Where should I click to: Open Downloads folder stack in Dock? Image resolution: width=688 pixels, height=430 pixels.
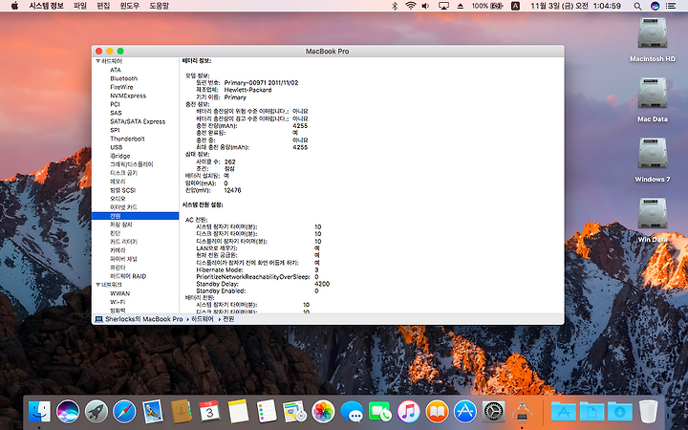click(x=620, y=412)
